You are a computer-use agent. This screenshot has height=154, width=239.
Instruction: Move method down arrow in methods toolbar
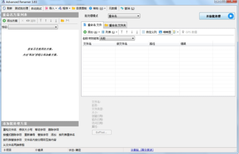pos(51,21)
